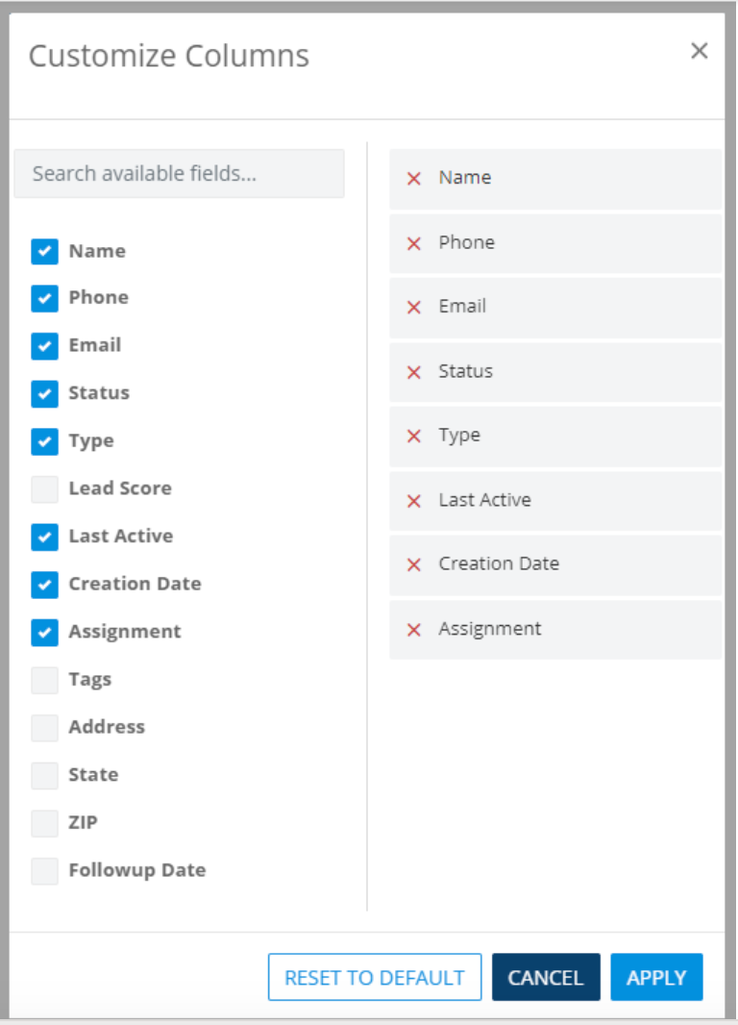Screen dimensions: 738x1025
Task: Select the Assignment row in selected columns
Action: pyautogui.click(x=555, y=630)
